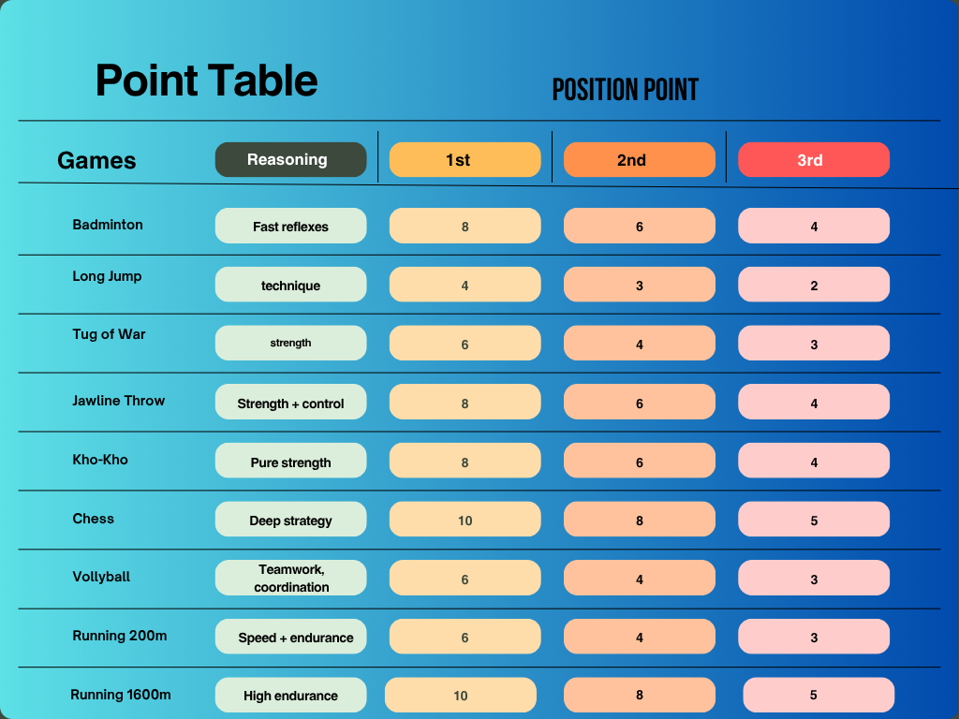Click the POSITION POINT heading
Image resolution: width=959 pixels, height=719 pixels.
[625, 90]
